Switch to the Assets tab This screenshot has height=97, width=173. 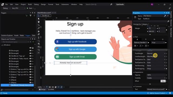pos(16,35)
